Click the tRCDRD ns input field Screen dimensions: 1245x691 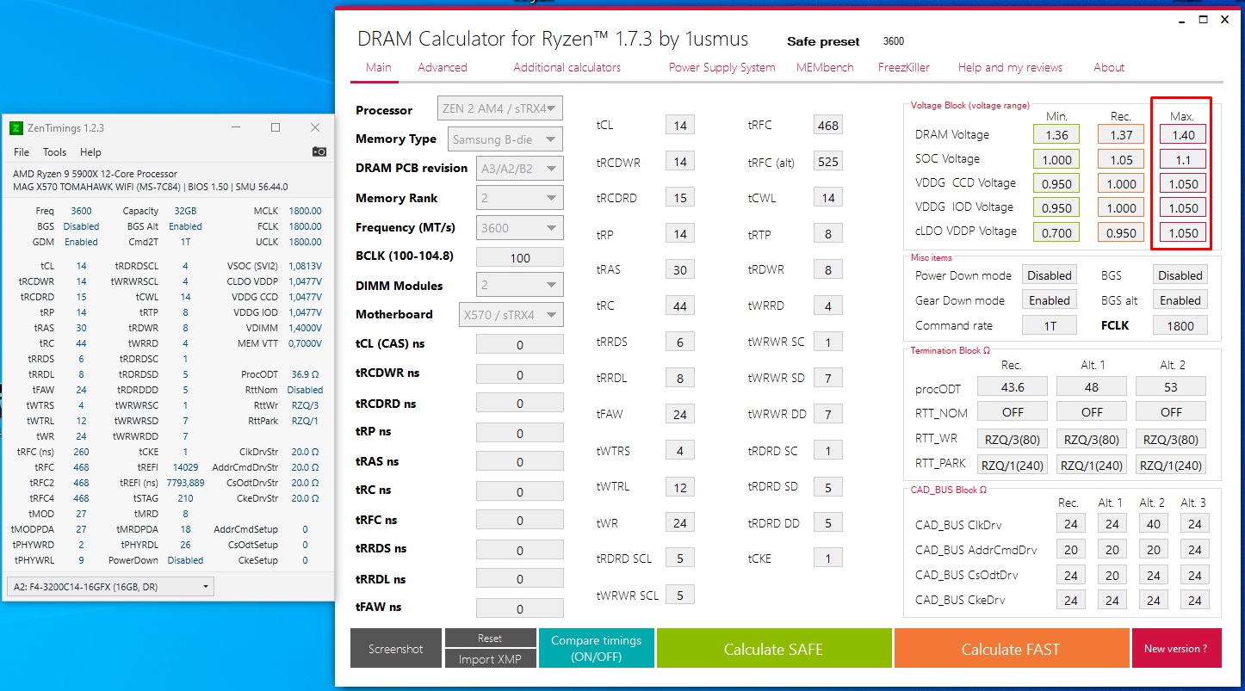pyautogui.click(x=520, y=404)
